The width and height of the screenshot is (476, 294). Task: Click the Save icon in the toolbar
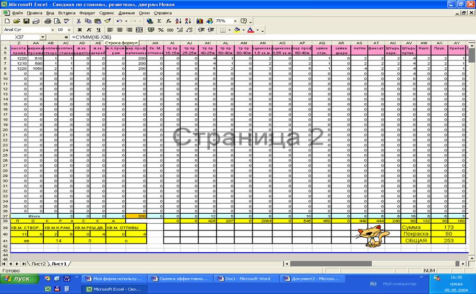point(27,21)
